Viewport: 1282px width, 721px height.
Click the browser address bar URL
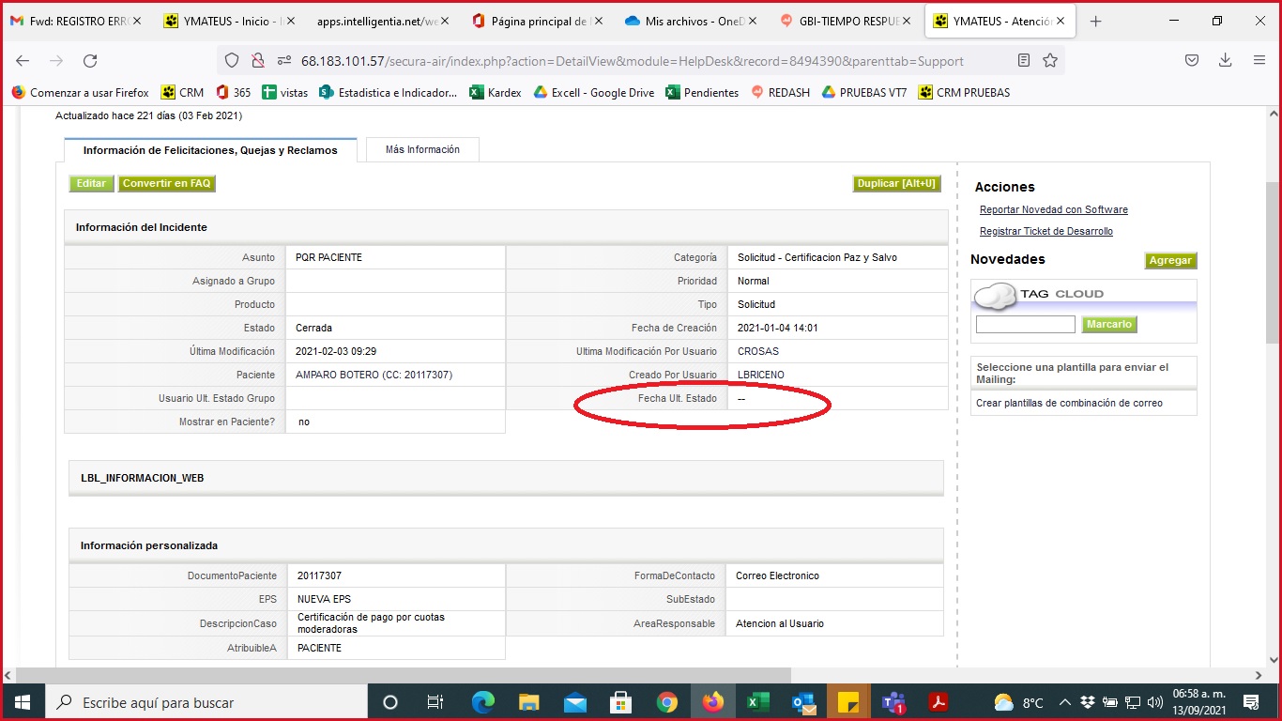click(632, 61)
